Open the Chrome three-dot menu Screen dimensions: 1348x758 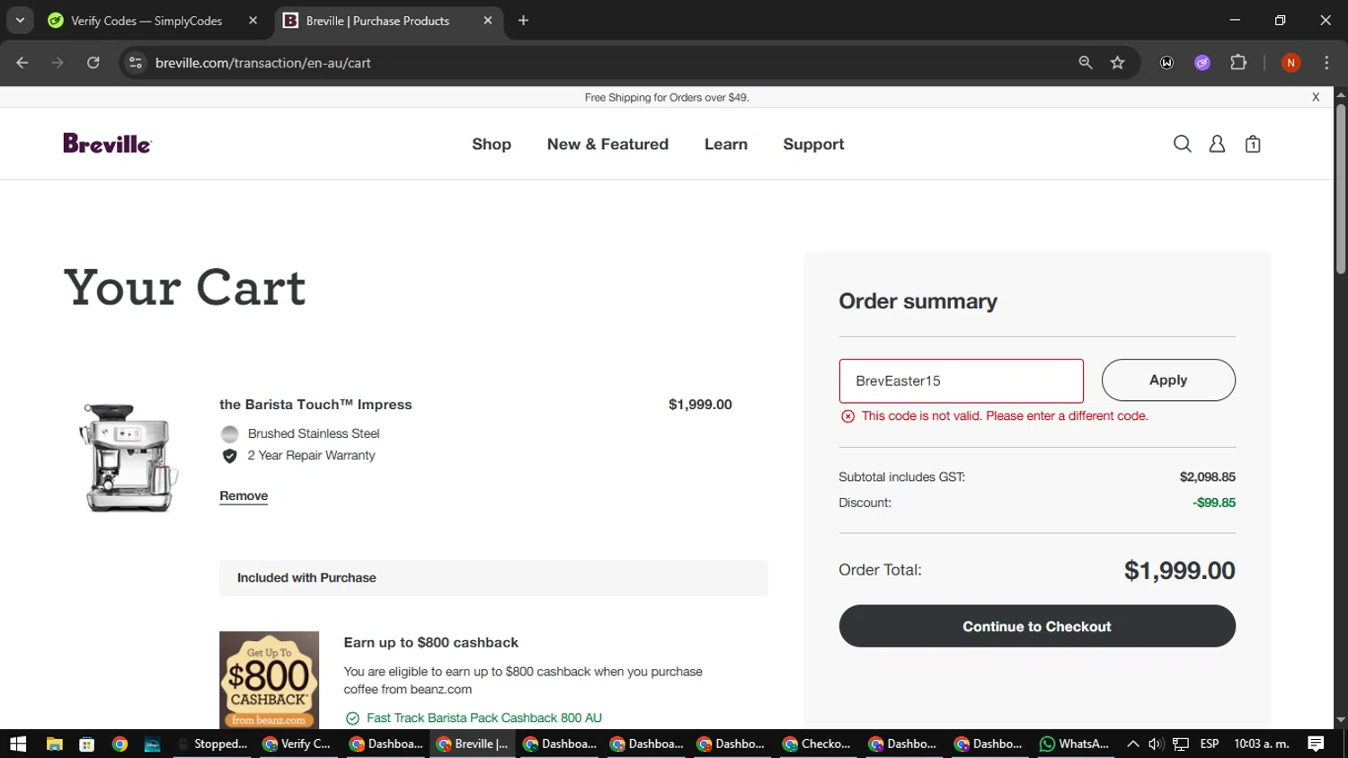coord(1326,63)
